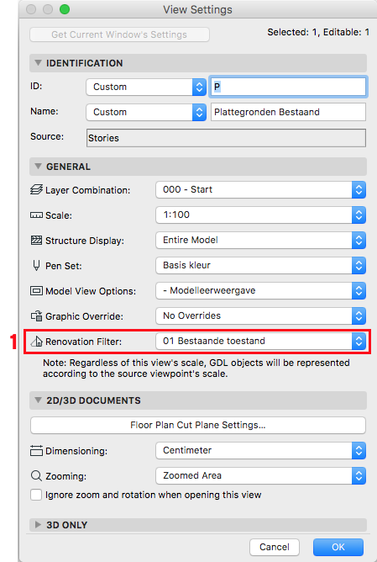Viewport: 377px width, 562px height.
Task: Open Floor Plan Cut Plane Settings
Action: click(x=198, y=425)
